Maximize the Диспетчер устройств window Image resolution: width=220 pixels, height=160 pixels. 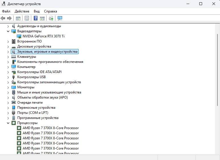pos(201,4)
